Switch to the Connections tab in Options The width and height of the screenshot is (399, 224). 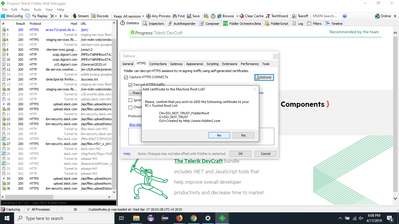tap(158, 64)
